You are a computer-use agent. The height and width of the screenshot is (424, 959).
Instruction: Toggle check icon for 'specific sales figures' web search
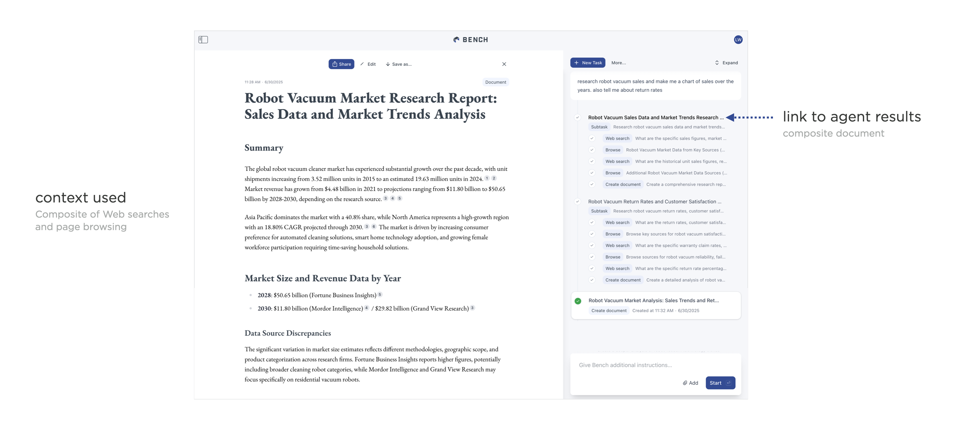pos(592,139)
